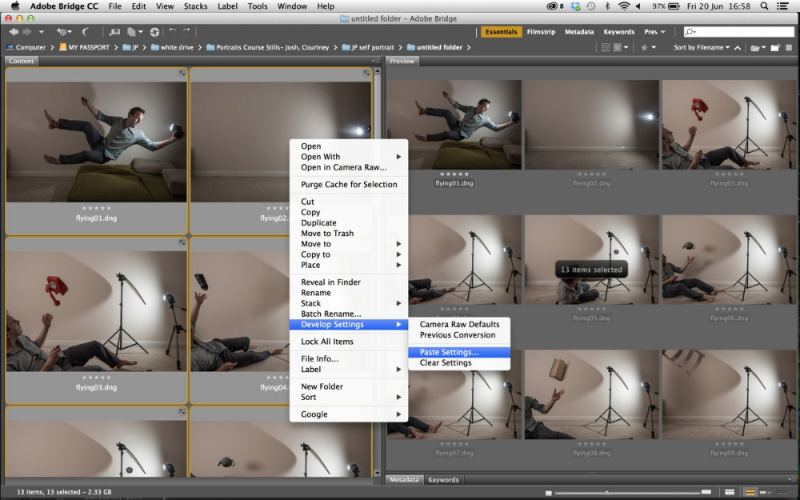Click the Wi-Fi status icon in menu bar
Screen dimensions: 800x500
coord(623,6)
